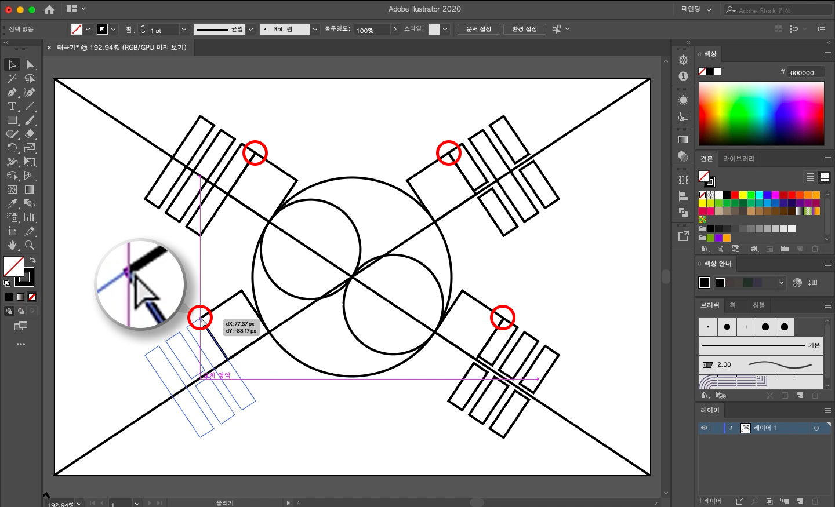835x507 pixels.
Task: Expand 레이어 1 sublayers chevron
Action: pos(732,428)
